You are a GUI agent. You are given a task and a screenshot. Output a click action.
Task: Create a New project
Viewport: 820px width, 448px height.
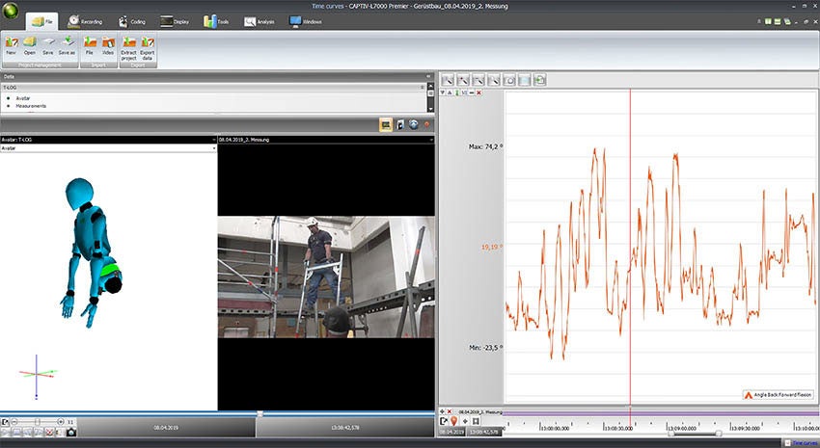[x=11, y=45]
